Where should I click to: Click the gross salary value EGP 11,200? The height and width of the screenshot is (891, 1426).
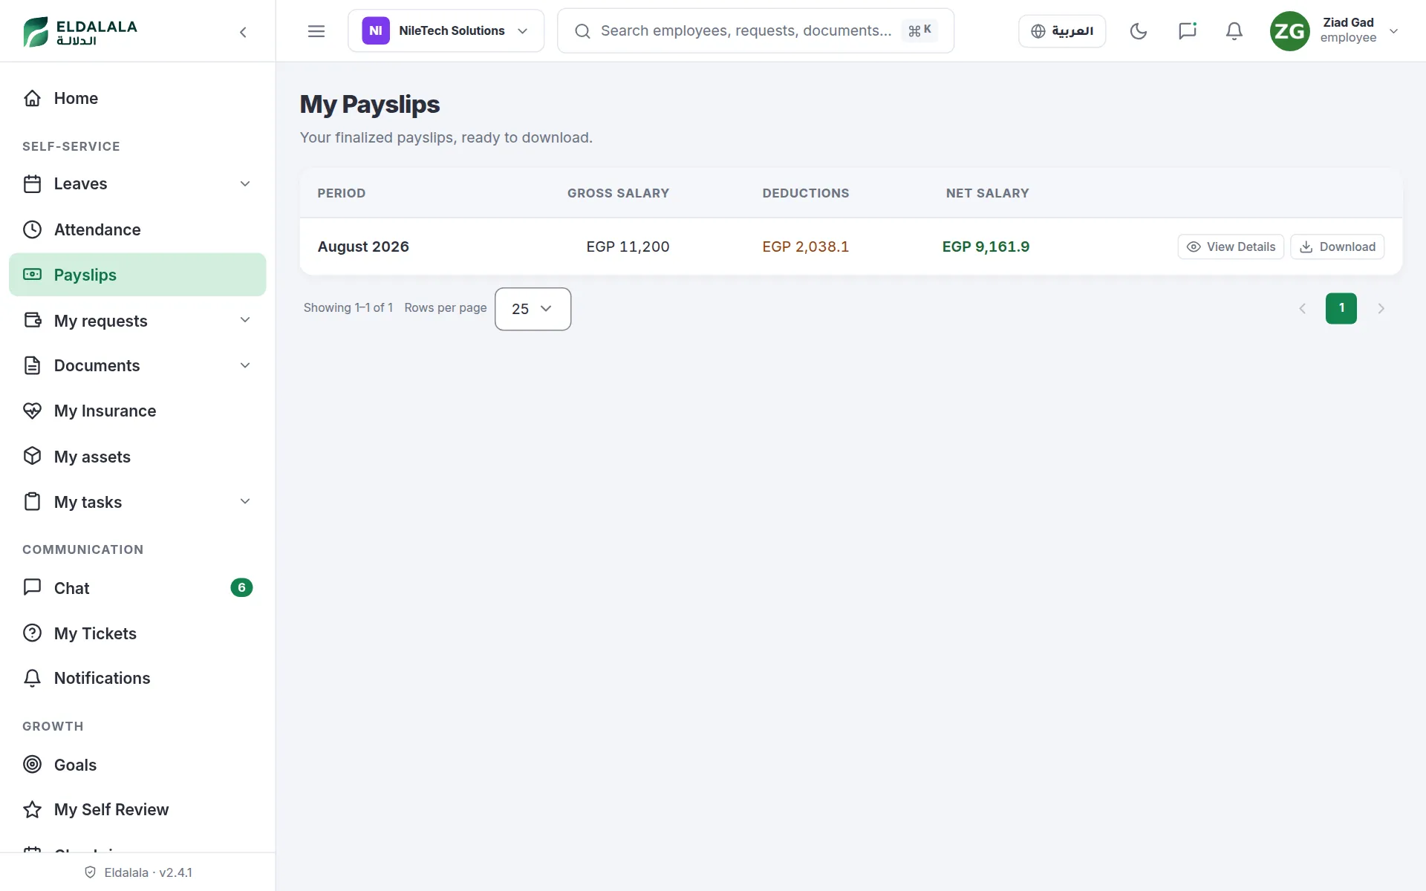click(628, 247)
